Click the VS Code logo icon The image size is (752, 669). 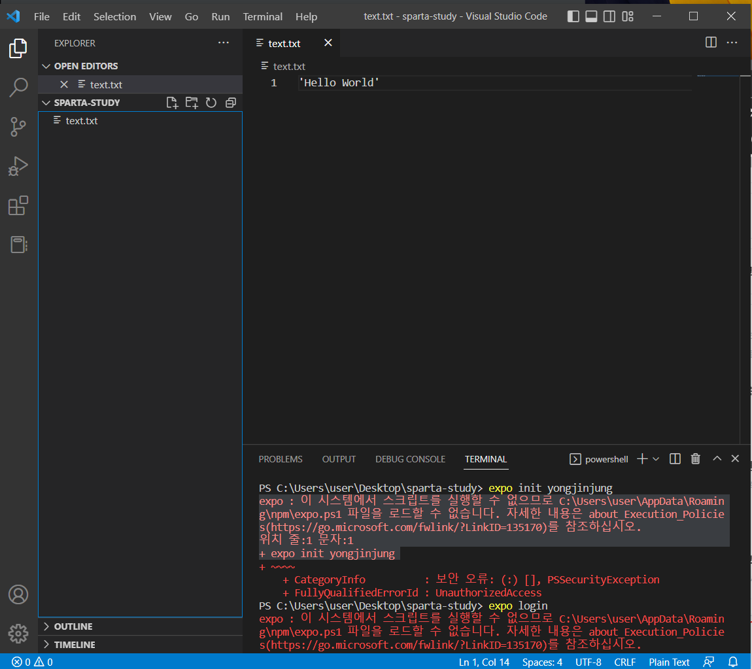pos(14,16)
